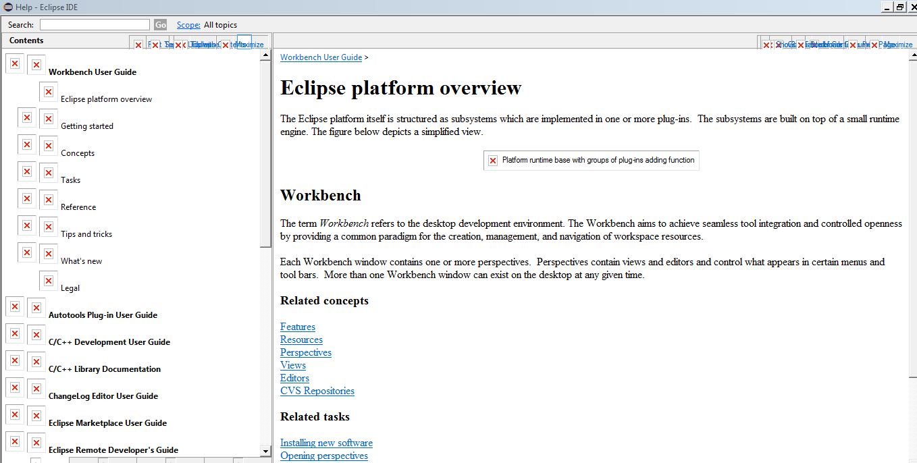Click the broken book icon beside Workbench User Guide
The image size is (917, 463).
coord(36,65)
